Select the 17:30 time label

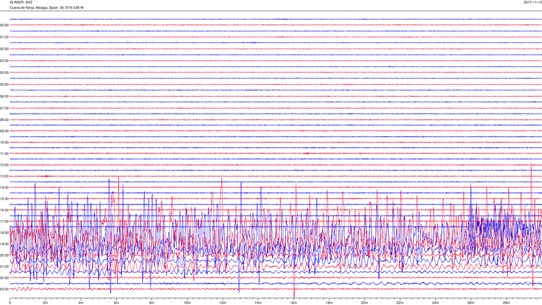[x=5, y=221]
